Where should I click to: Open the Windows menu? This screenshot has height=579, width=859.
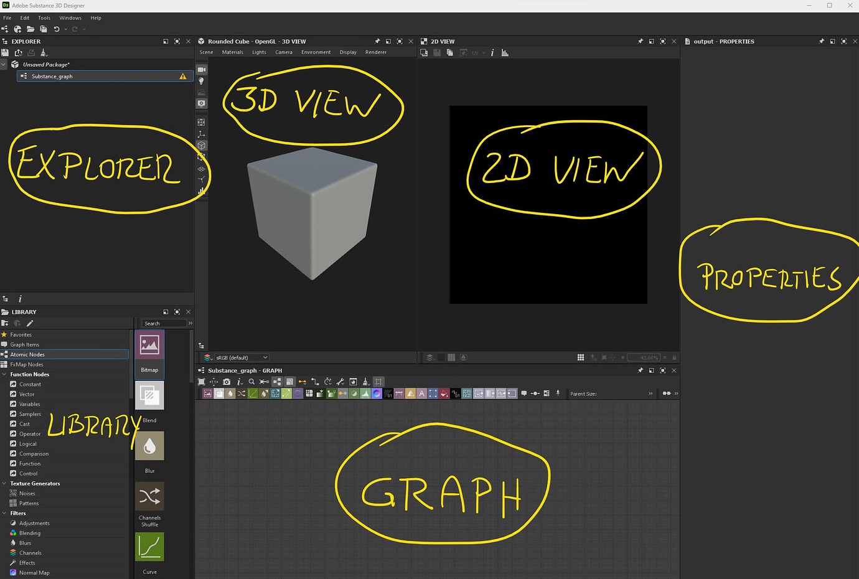[70, 17]
